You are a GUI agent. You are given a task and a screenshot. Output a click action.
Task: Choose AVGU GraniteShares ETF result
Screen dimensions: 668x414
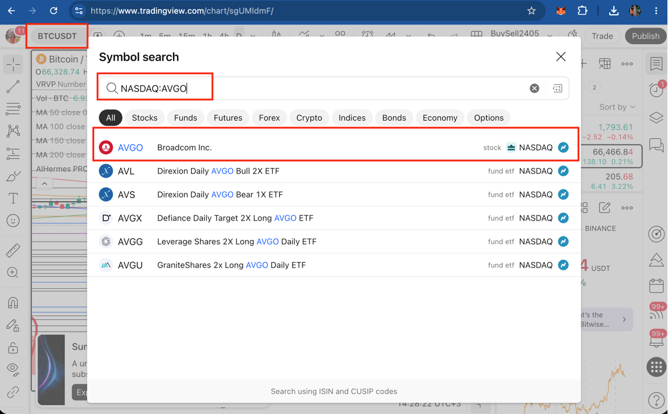pyautogui.click(x=334, y=265)
